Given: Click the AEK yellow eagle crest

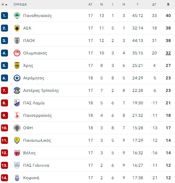Looking at the screenshot, I should 17,28.
